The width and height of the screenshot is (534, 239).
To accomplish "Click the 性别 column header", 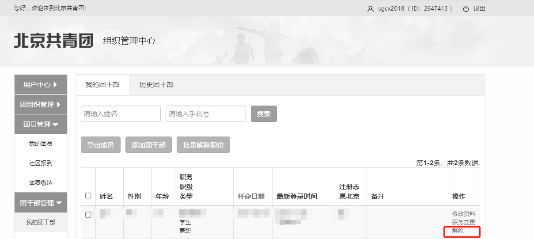I will pyautogui.click(x=134, y=197).
